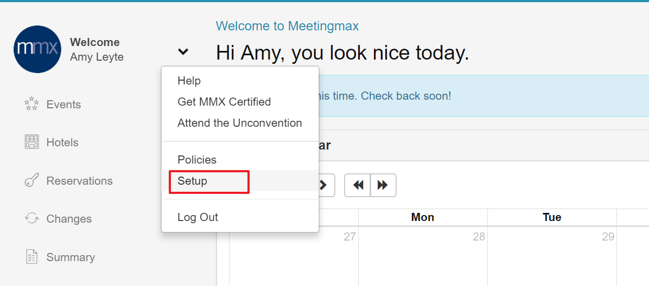Collapse the user menu chevron
The image size is (649, 286).
183,51
